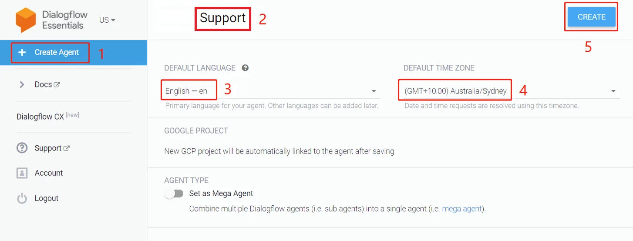This screenshot has width=633, height=241.
Task: Open the US region dropdown
Action: point(107,20)
